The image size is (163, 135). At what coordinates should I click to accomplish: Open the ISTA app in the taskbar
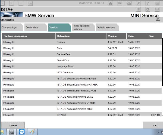point(11,132)
